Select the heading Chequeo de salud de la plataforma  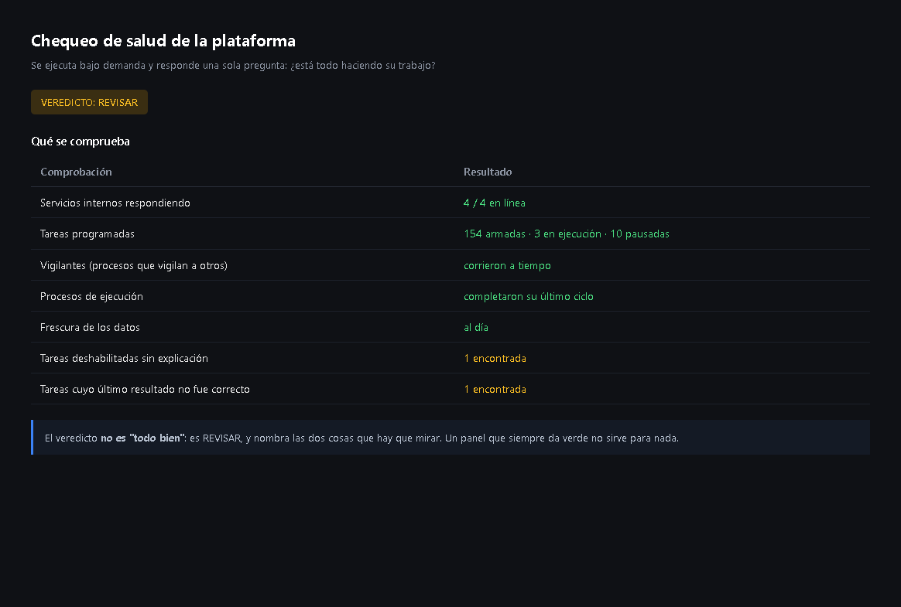(163, 41)
